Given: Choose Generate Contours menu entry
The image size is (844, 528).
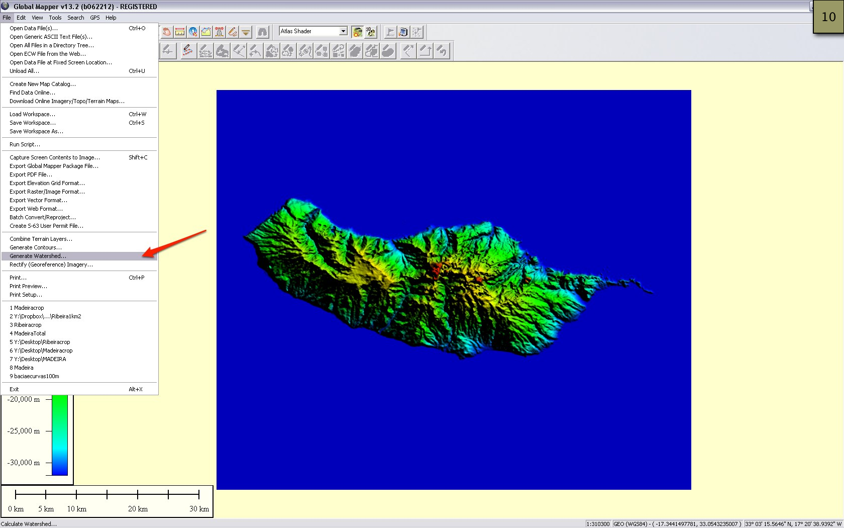Looking at the screenshot, I should [x=79, y=247].
